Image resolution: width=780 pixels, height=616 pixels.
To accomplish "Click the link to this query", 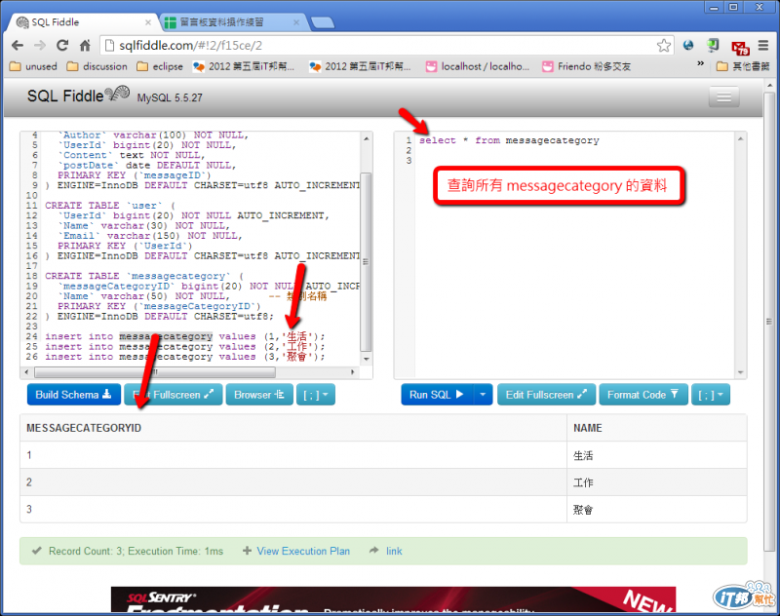I will tap(394, 551).
